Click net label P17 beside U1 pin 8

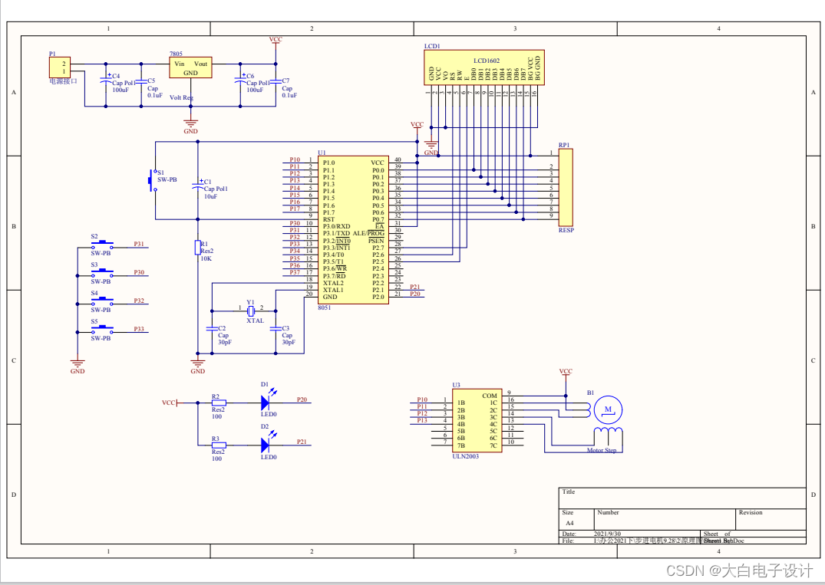[x=295, y=209]
